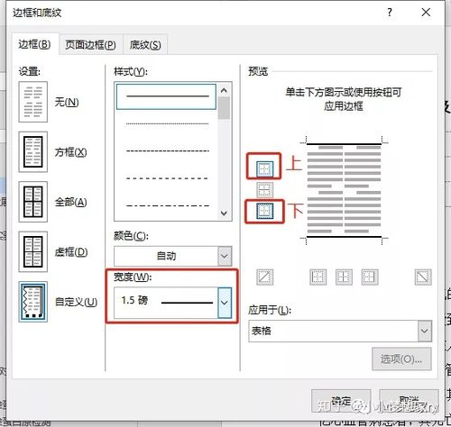
Task: Click the 无(N) label text
Action: [67, 102]
